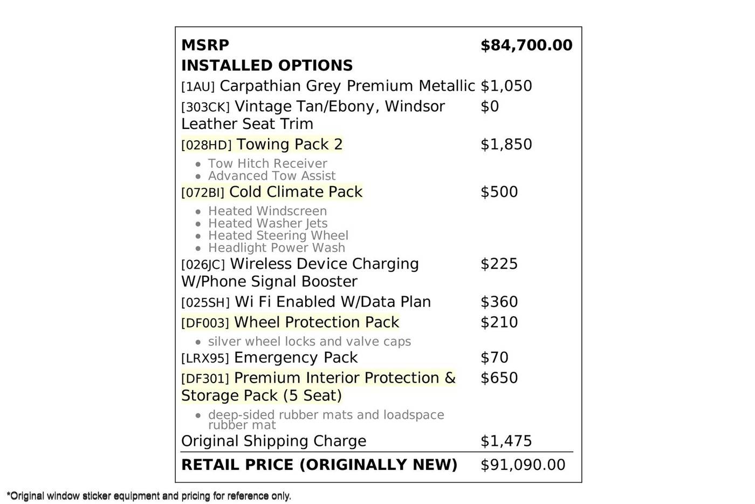The image size is (755, 504).
Task: Open Premium Interior Protection & Storage Pack
Action: [318, 386]
